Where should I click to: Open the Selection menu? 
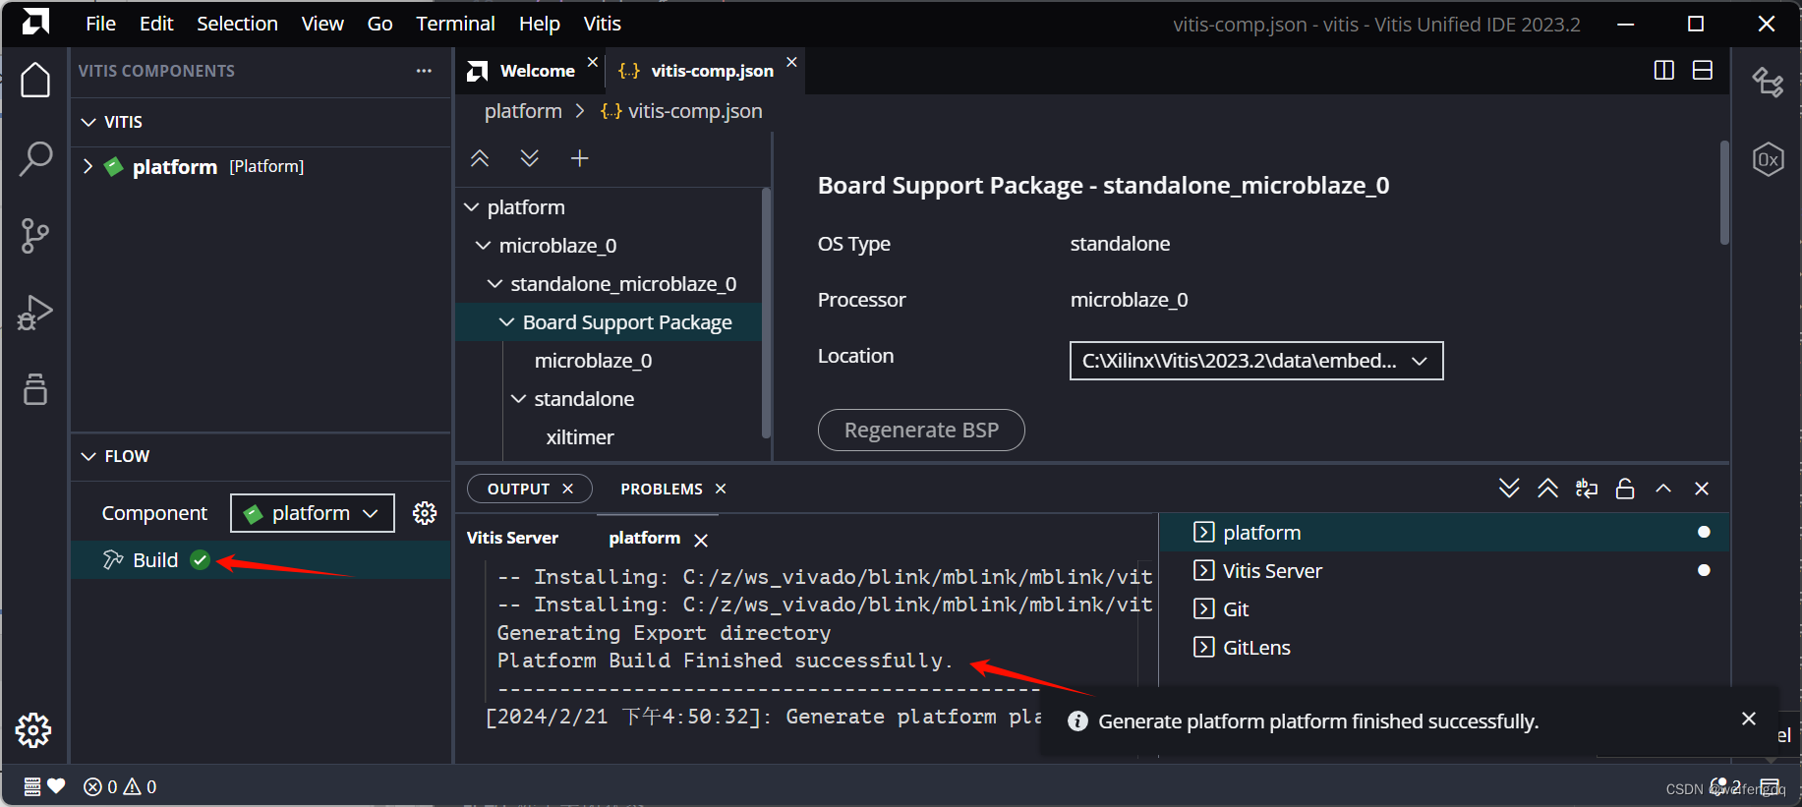pos(237,24)
